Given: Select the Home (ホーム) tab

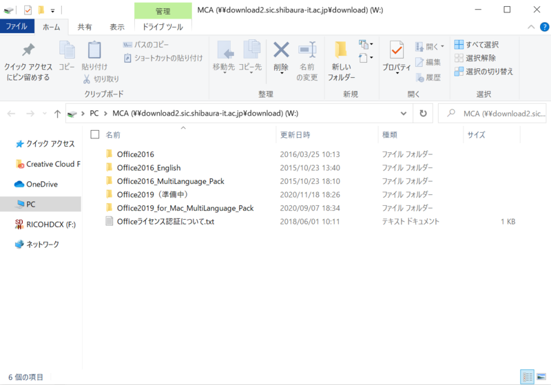Looking at the screenshot, I should (51, 27).
